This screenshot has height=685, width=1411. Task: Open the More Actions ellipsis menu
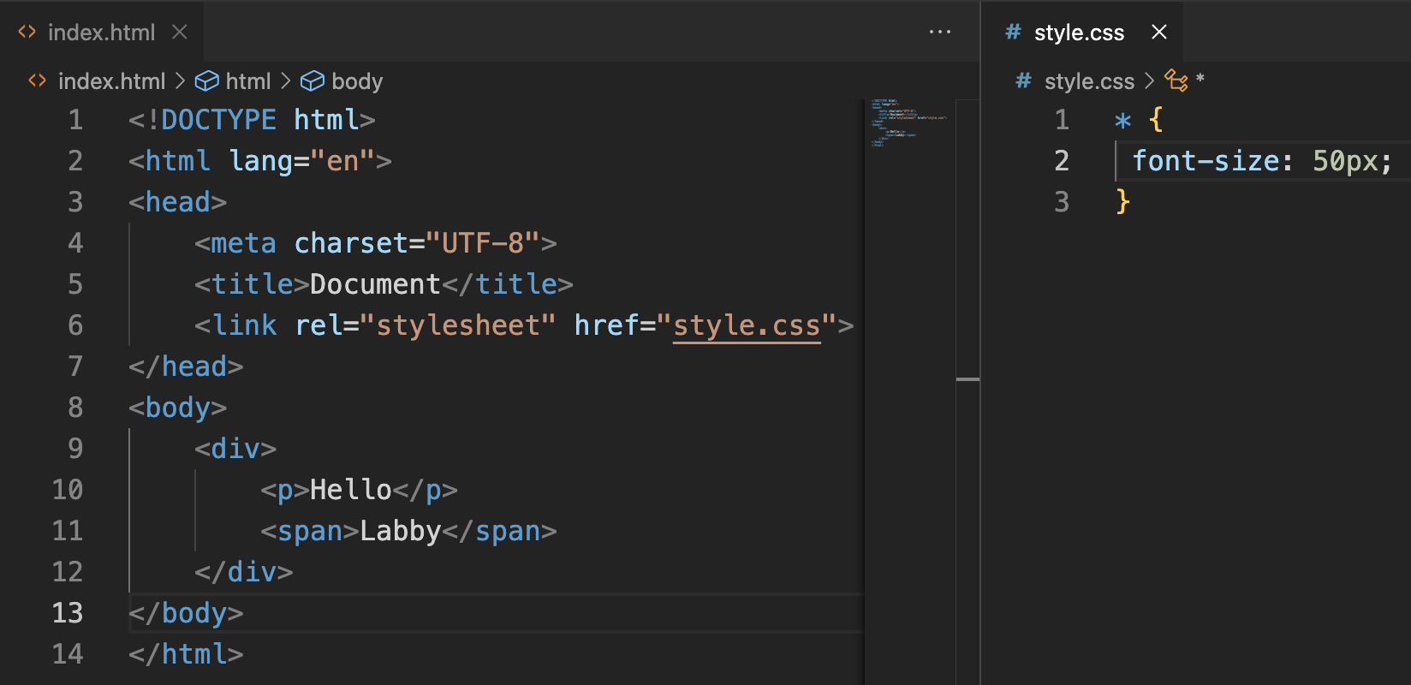[939, 33]
